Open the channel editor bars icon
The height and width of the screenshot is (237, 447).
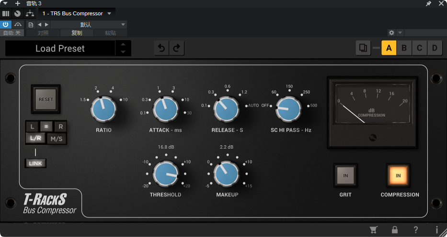6,13
